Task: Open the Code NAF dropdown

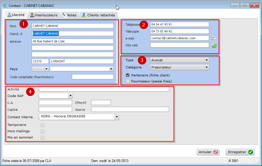Action: click(56, 96)
